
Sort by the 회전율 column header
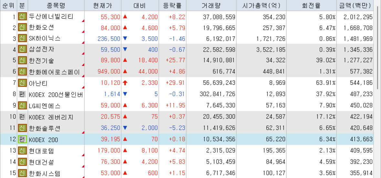[x=311, y=5]
